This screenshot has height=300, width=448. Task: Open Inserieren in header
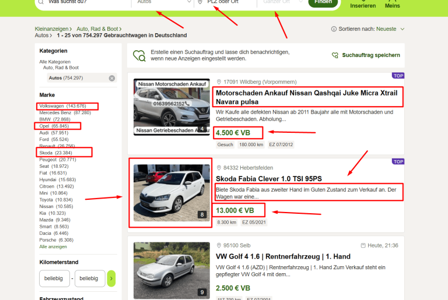tap(363, 4)
